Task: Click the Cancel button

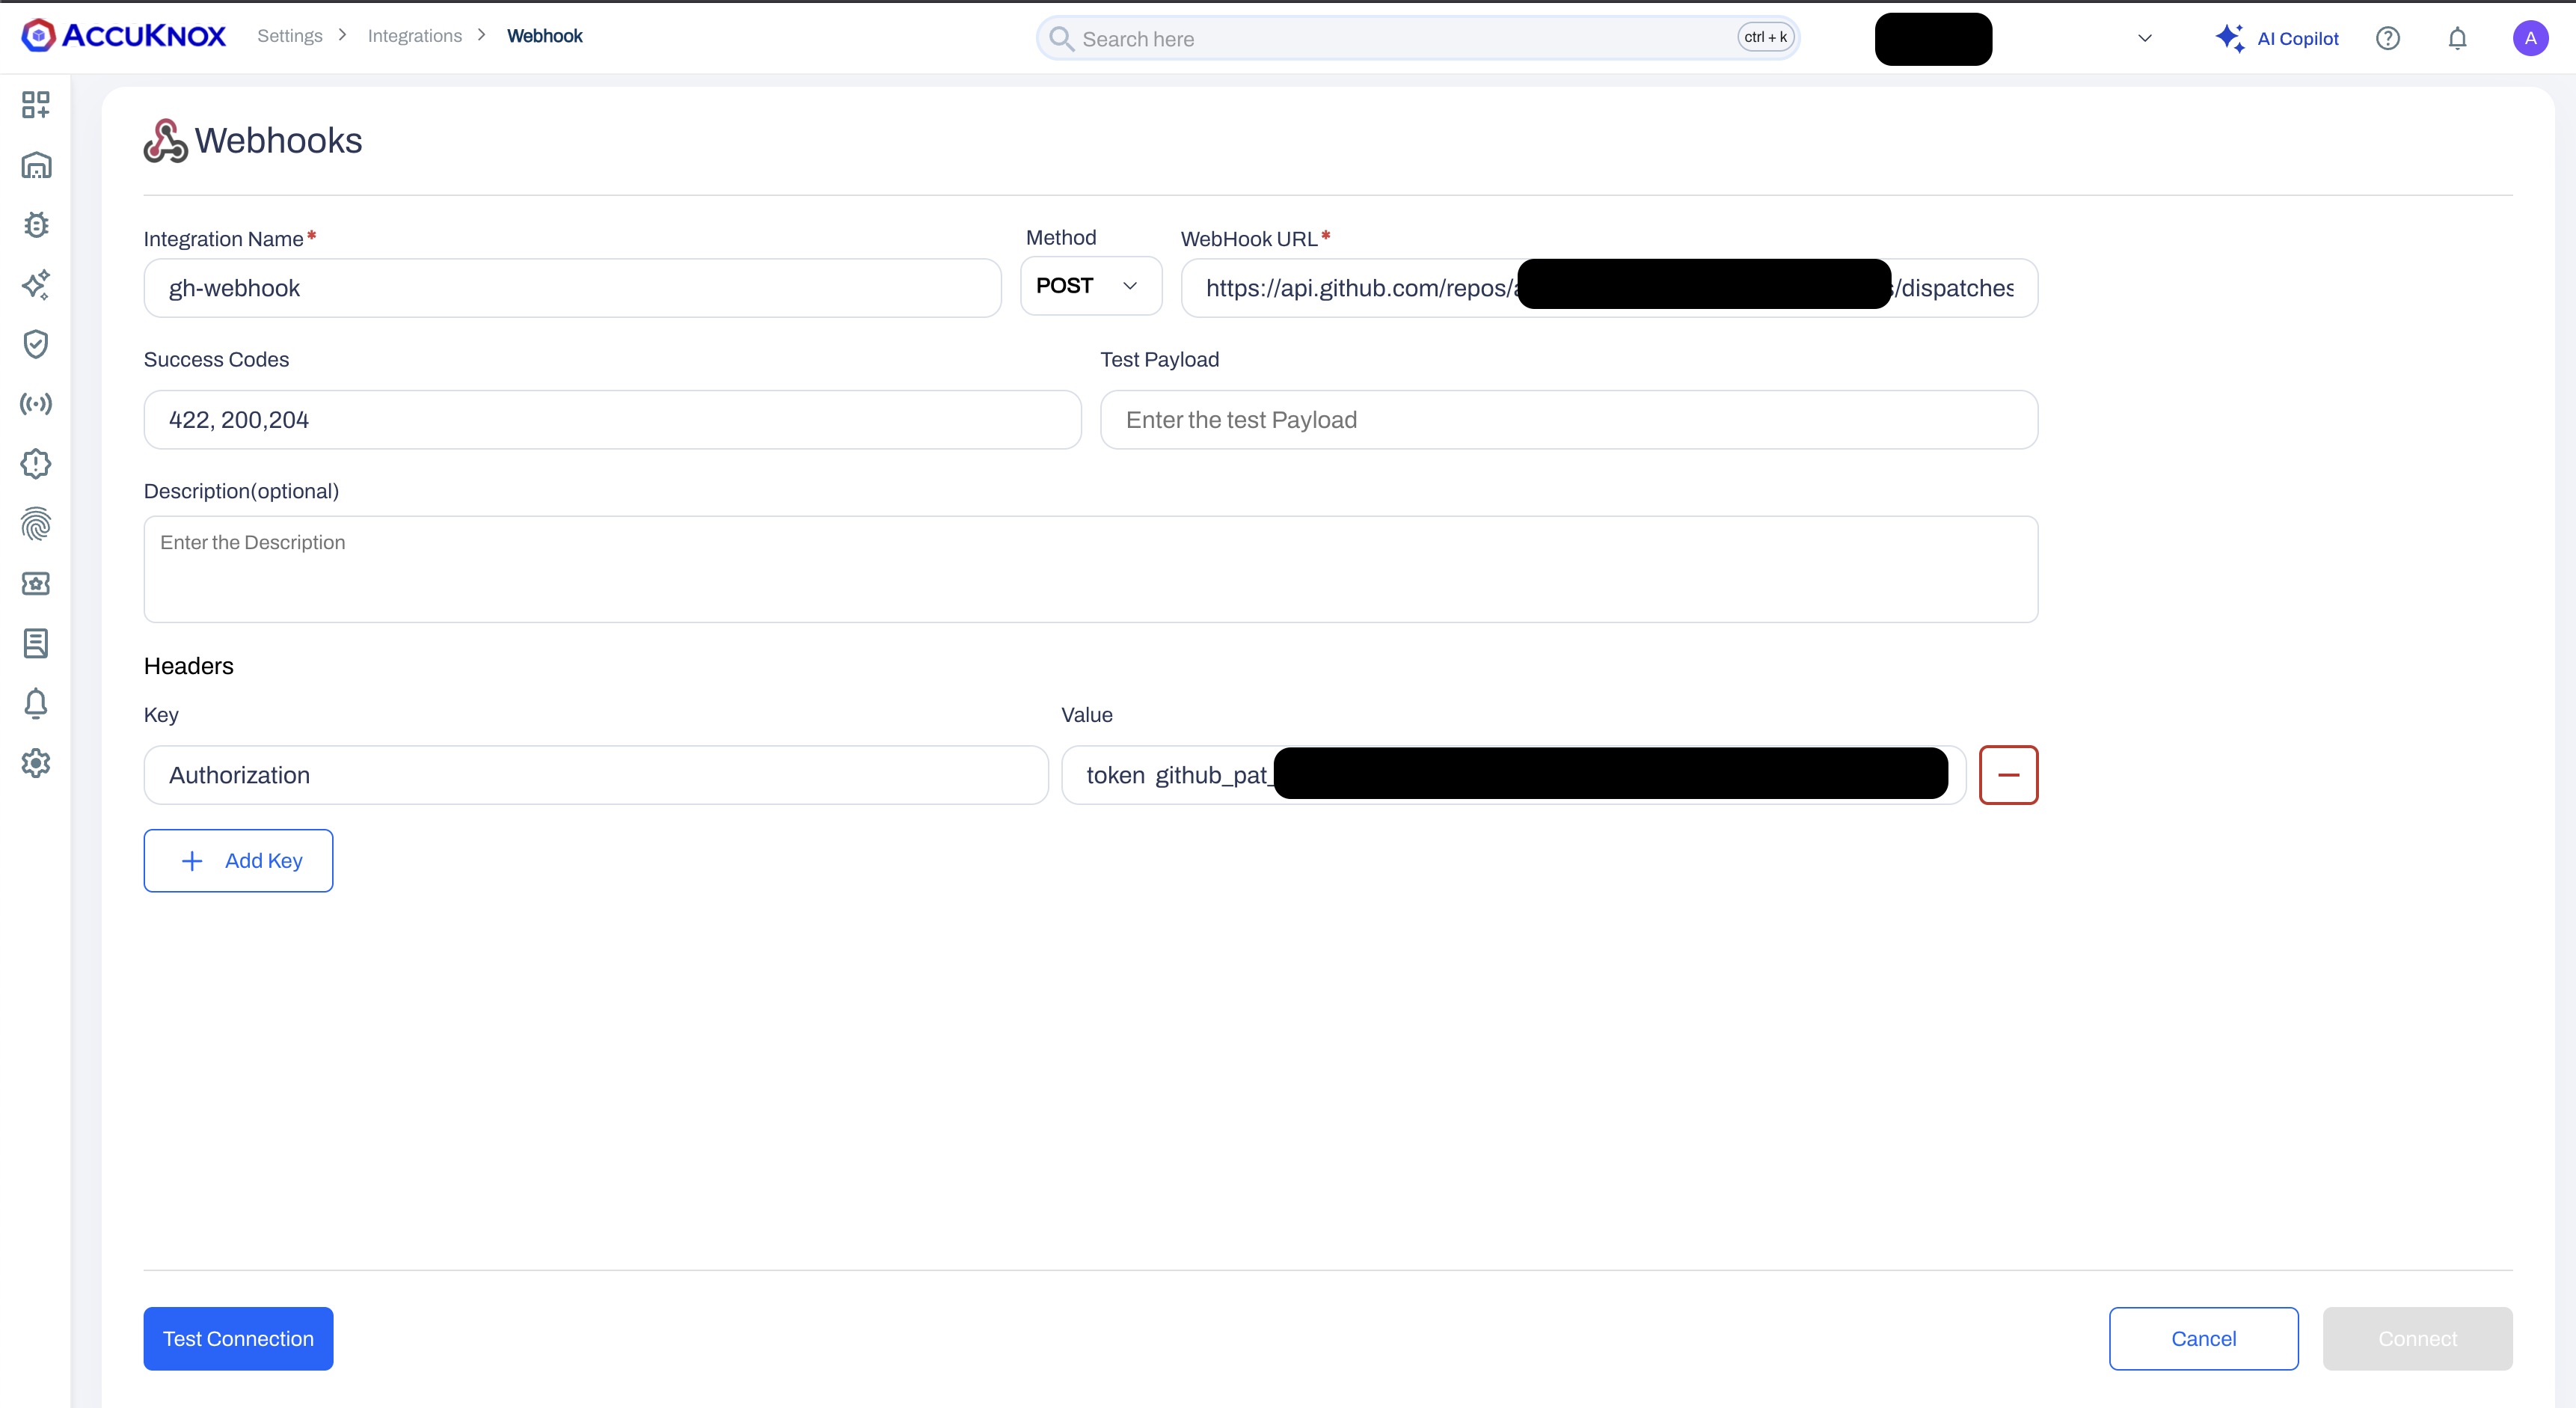Action: click(2203, 1338)
